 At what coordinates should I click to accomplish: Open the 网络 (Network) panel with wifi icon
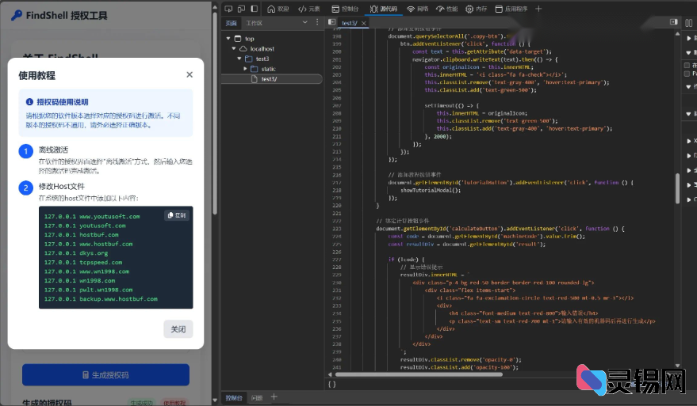[x=417, y=9]
